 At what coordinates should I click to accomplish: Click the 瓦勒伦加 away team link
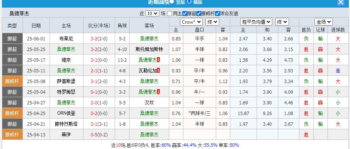pos(148,71)
